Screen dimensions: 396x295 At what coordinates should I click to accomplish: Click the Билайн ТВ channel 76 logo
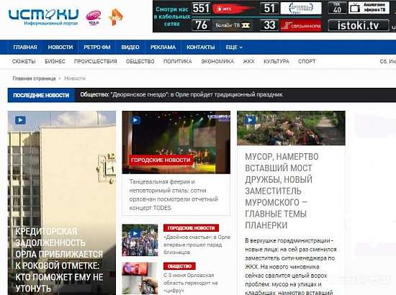[x=233, y=25]
